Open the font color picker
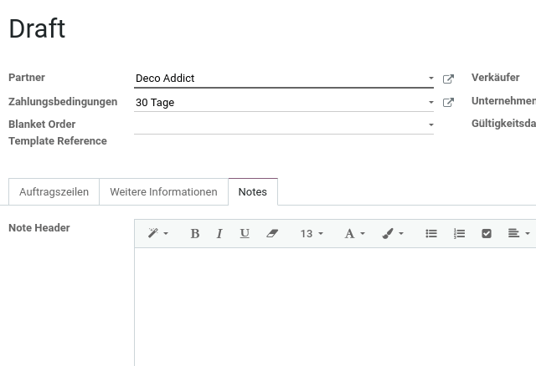 coord(354,234)
